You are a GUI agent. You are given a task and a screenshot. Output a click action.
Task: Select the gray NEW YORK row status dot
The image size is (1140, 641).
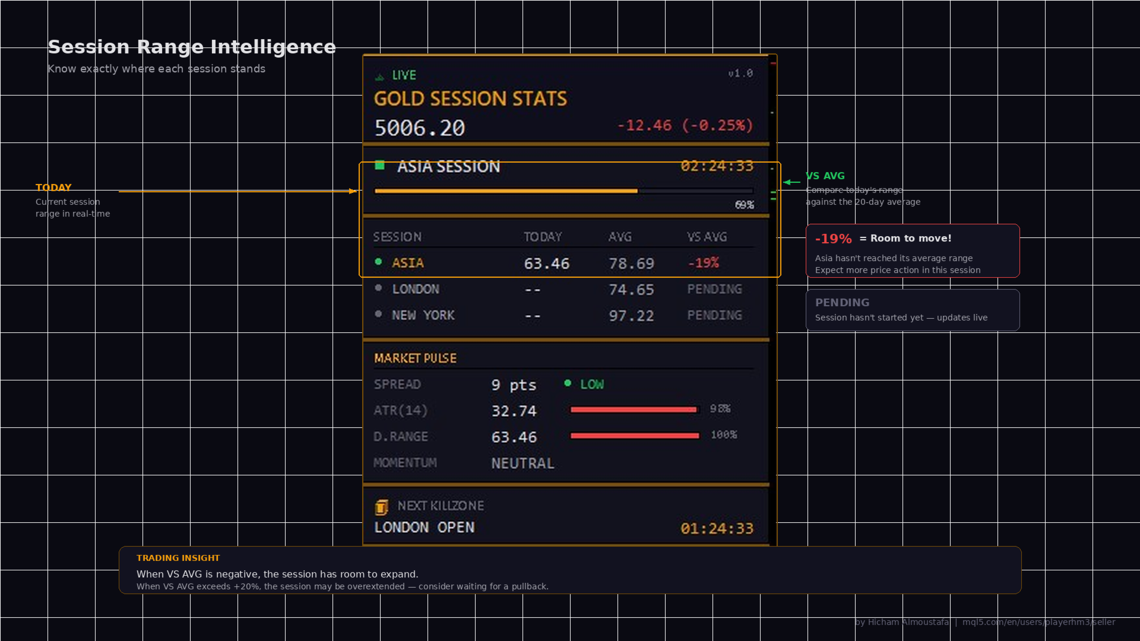pyautogui.click(x=378, y=314)
